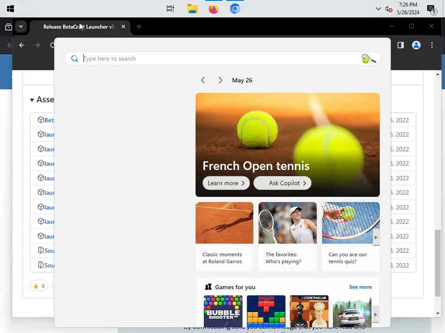Click the Games for you chess icon
This screenshot has width=445, height=333.
[x=208, y=287]
